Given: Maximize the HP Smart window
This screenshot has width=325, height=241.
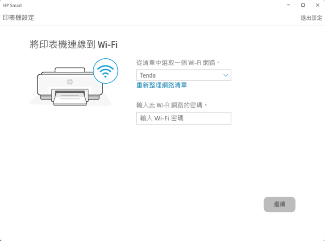Looking at the screenshot, I should pyautogui.click(x=303, y=5).
